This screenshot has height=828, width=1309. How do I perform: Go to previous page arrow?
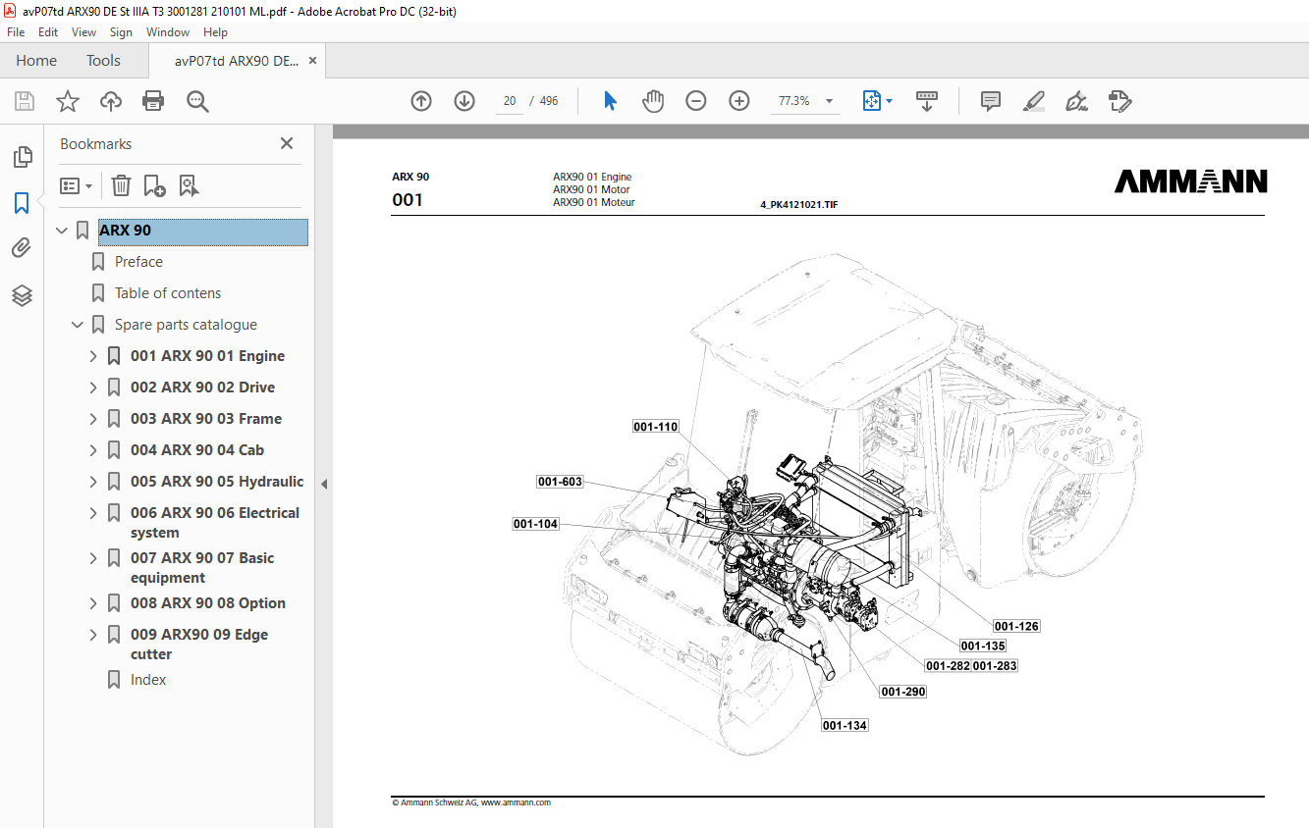point(421,101)
